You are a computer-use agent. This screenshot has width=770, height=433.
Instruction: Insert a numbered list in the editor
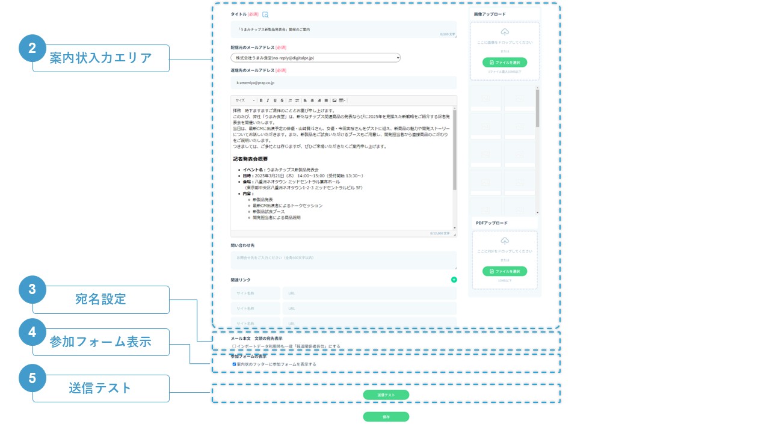(x=290, y=100)
